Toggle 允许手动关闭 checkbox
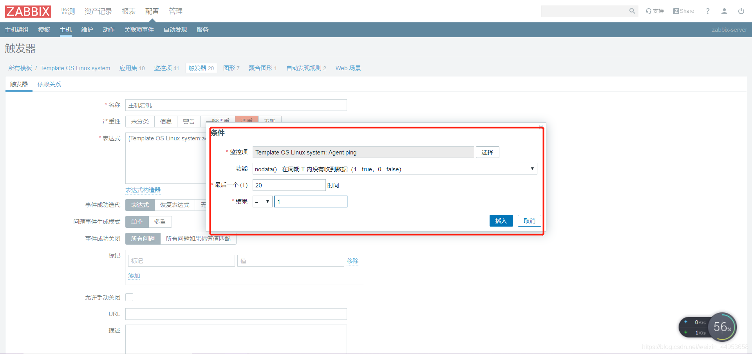 (129, 297)
